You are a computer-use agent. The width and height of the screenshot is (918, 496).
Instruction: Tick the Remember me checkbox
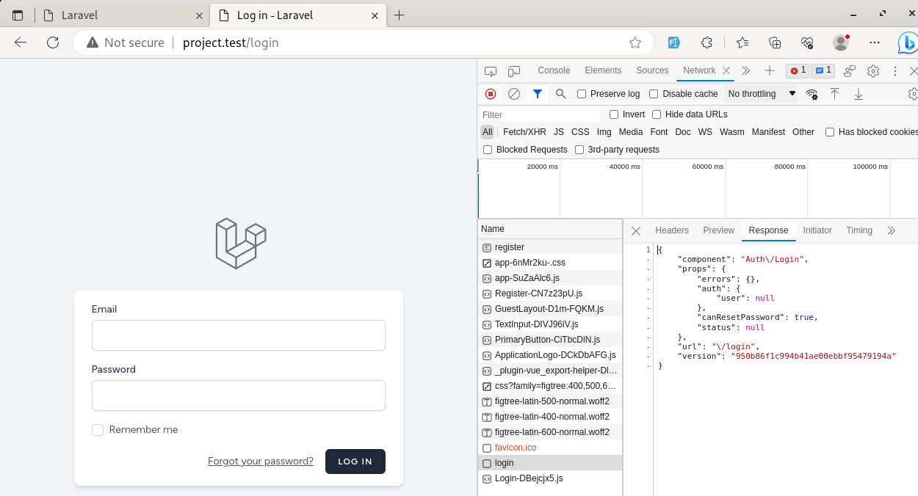[98, 430]
